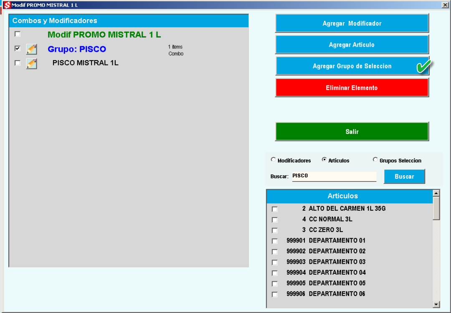Click the Articulos list scroll up arrow
This screenshot has height=313, width=451.
[x=436, y=193]
